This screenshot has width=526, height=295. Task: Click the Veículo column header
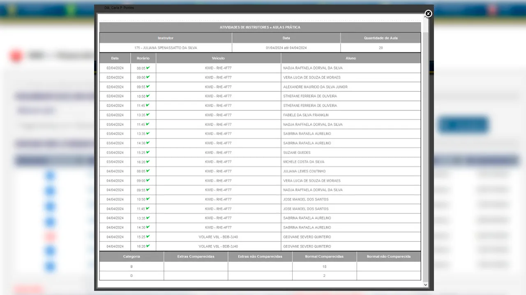218,58
